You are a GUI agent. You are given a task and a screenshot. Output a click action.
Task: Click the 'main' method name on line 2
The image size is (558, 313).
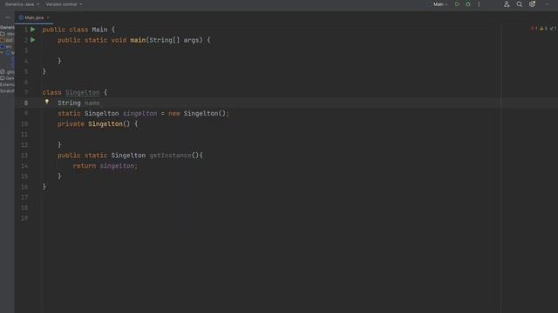point(138,40)
